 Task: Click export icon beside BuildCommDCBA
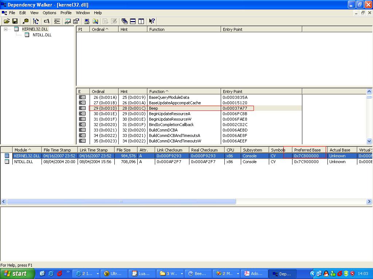pos(82,130)
